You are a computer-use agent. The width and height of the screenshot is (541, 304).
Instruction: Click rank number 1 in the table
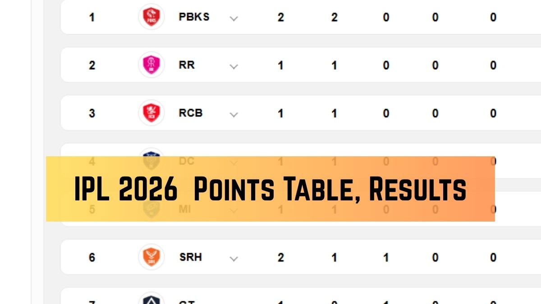coord(92,18)
